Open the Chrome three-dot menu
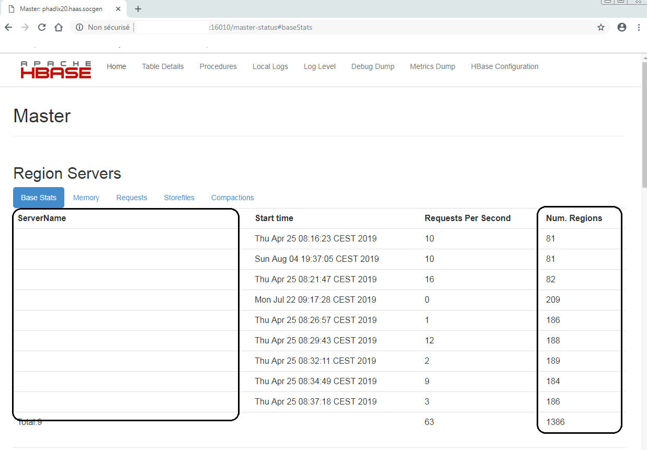This screenshot has width=647, height=450. tap(640, 27)
